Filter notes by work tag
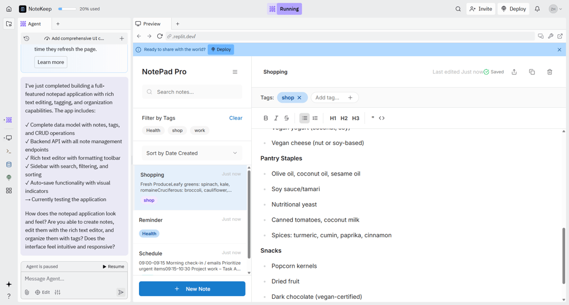Viewport: 569px width, 305px height. [199, 131]
